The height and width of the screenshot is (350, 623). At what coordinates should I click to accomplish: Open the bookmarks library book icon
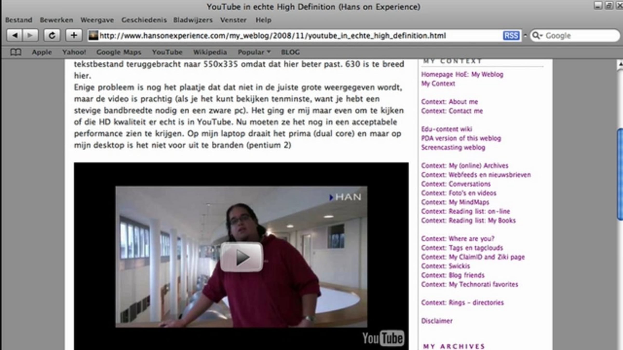coord(16,52)
